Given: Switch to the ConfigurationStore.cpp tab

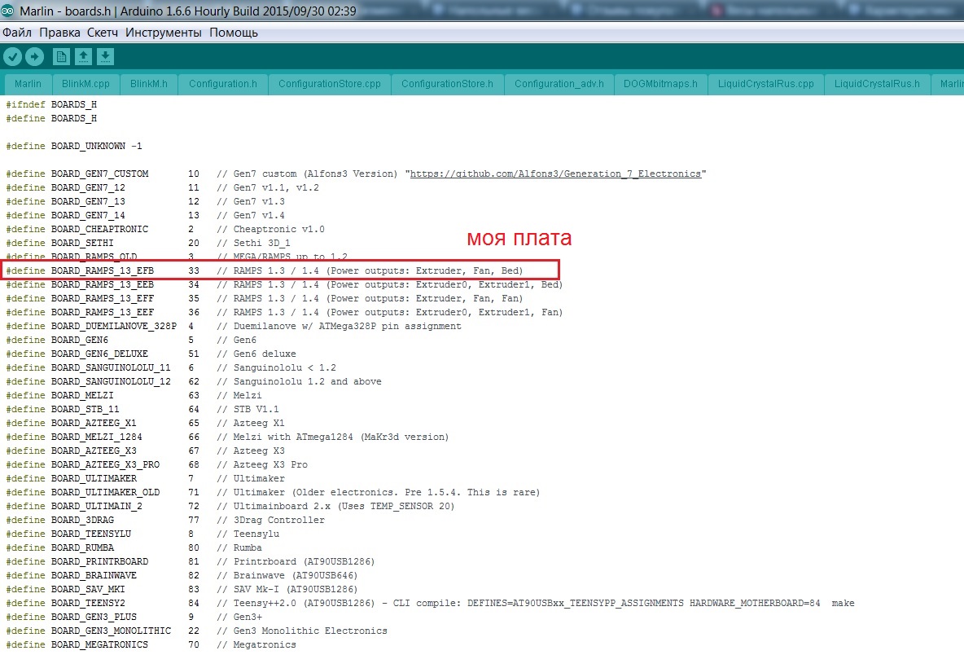Looking at the screenshot, I should click(x=330, y=84).
